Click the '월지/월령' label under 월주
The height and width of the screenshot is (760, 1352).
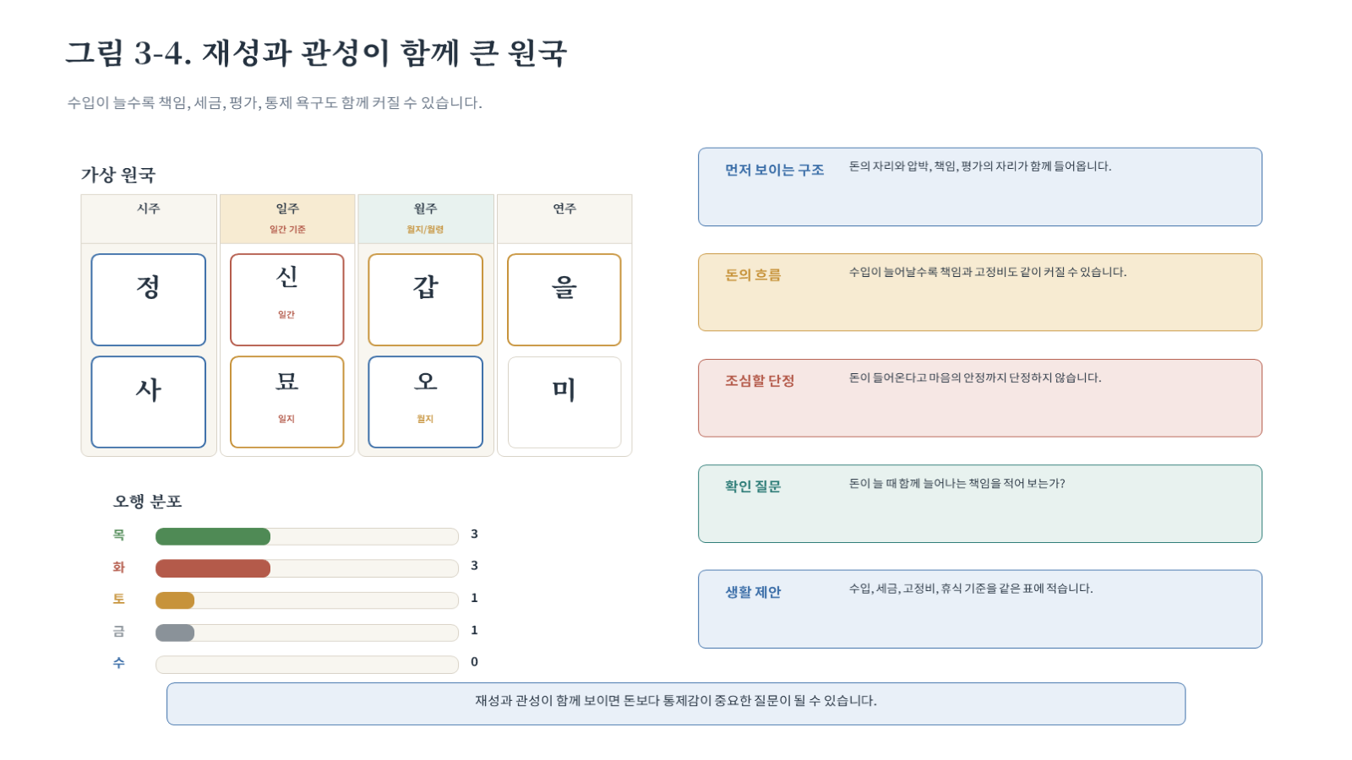point(425,230)
